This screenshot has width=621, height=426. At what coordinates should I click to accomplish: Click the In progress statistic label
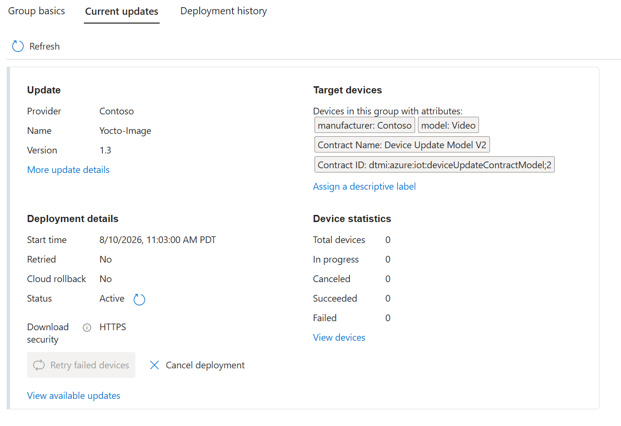pos(336,259)
